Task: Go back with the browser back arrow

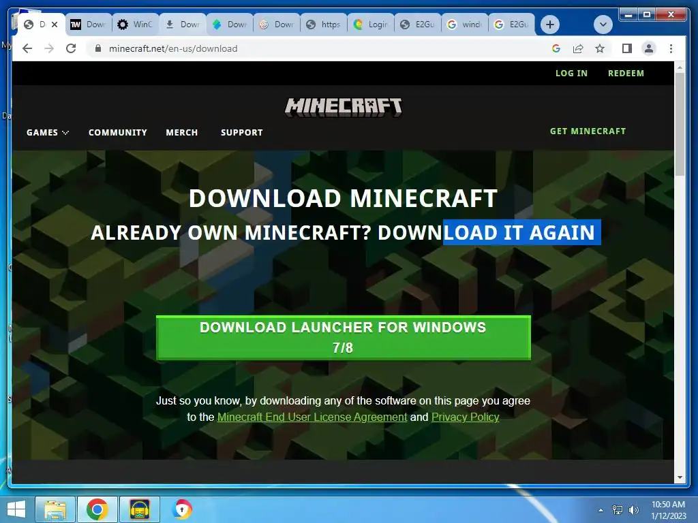Action: pos(27,48)
